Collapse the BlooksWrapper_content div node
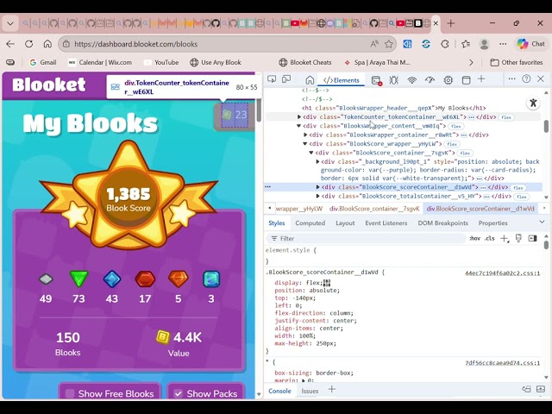Viewport: 552px width, 414px height. pyautogui.click(x=299, y=126)
